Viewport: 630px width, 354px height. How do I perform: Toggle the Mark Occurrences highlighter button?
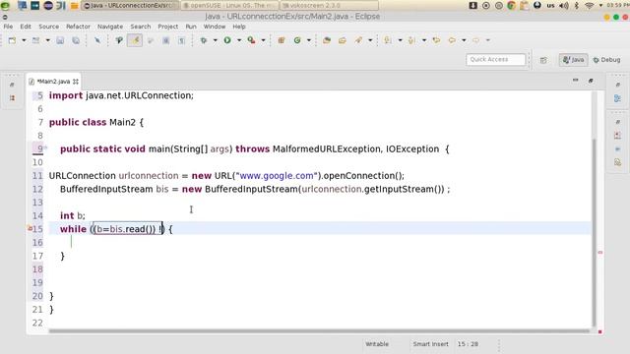click(135, 40)
